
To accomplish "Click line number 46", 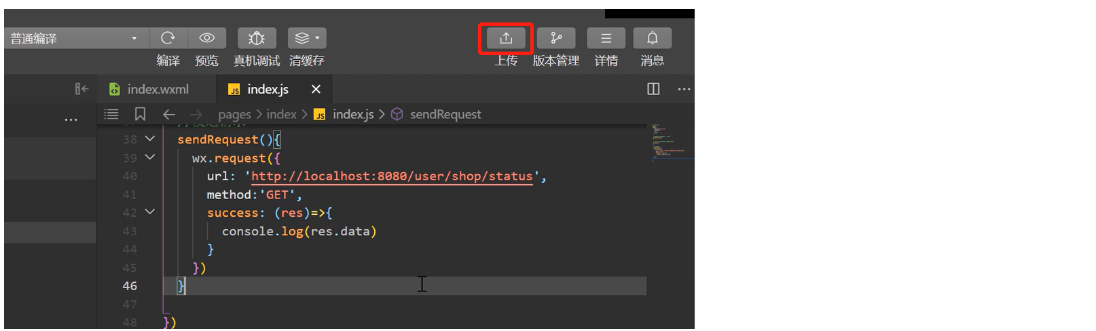I will [130, 286].
